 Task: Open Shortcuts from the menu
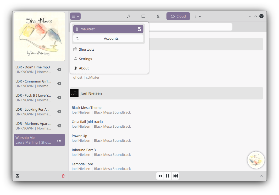point(87,49)
